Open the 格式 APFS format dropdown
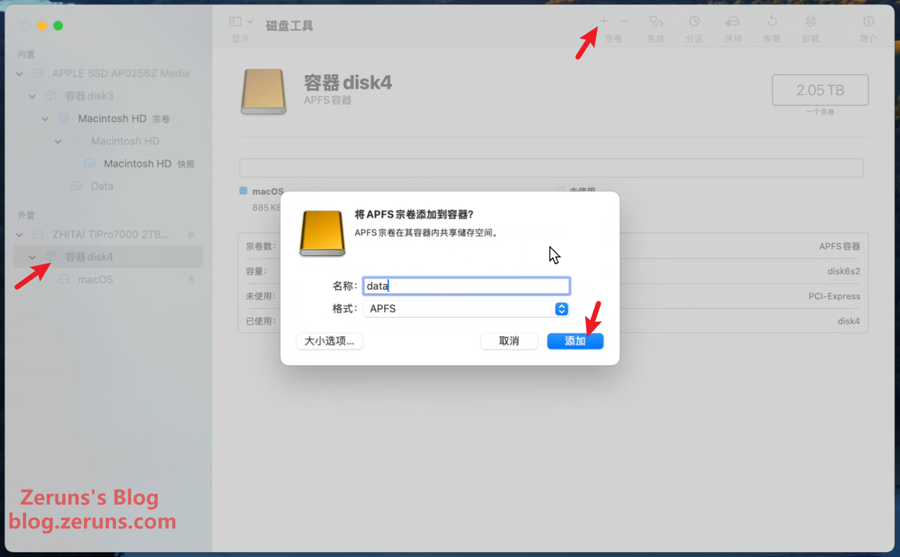The width and height of the screenshot is (900, 557). pyautogui.click(x=466, y=309)
